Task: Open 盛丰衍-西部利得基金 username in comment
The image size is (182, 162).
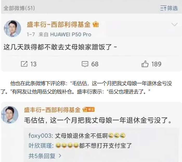Action: (52, 110)
